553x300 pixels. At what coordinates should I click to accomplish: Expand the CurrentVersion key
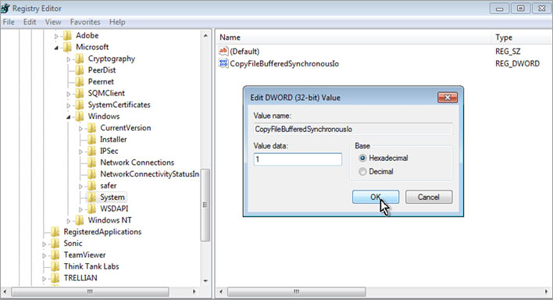(80, 128)
